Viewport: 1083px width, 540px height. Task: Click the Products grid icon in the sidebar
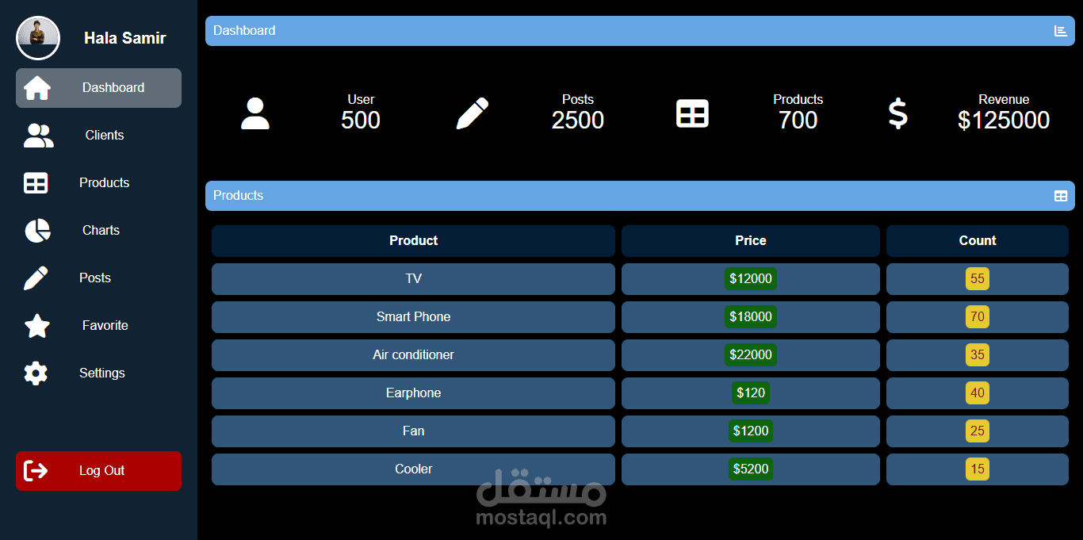point(36,182)
